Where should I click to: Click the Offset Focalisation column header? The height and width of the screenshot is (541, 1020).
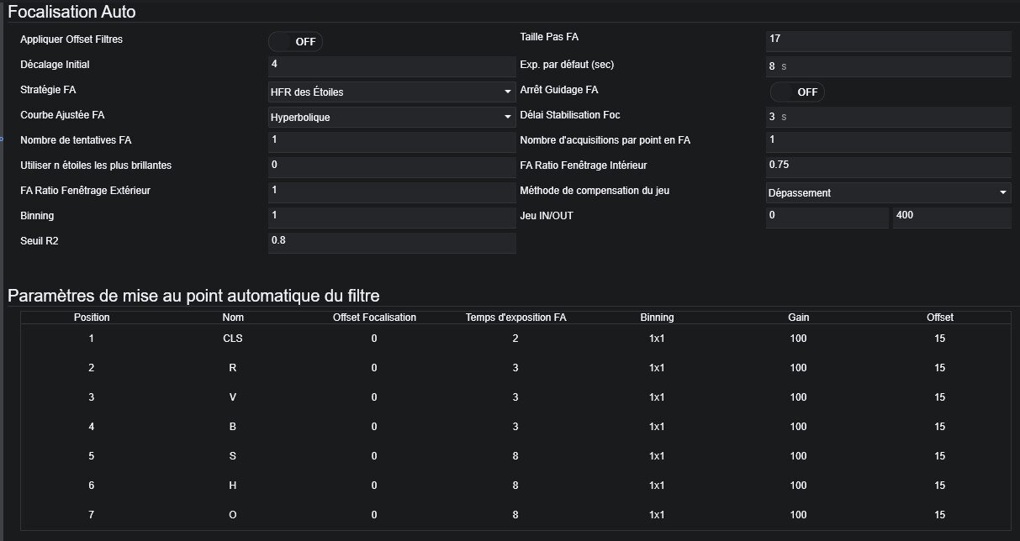click(374, 318)
